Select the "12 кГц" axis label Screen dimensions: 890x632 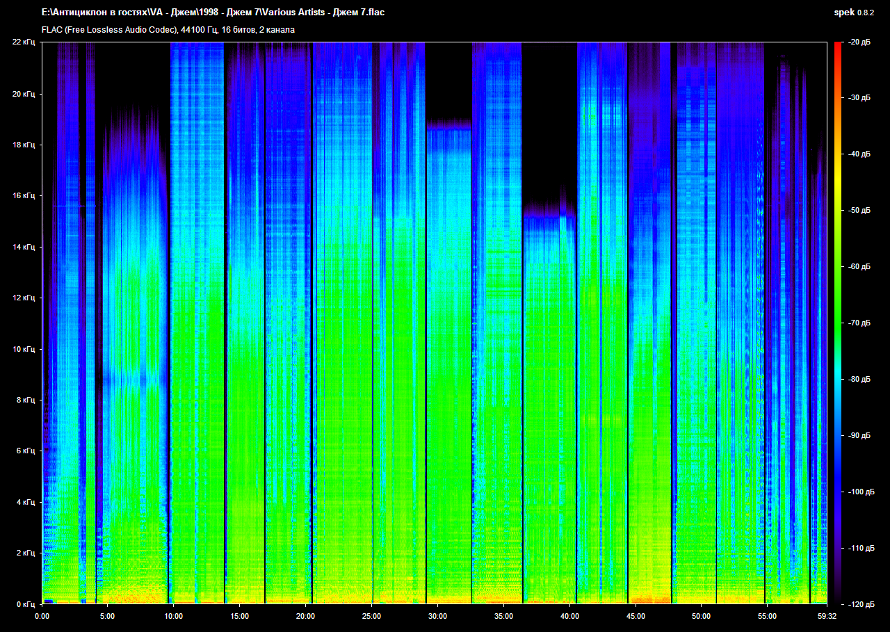pos(24,298)
